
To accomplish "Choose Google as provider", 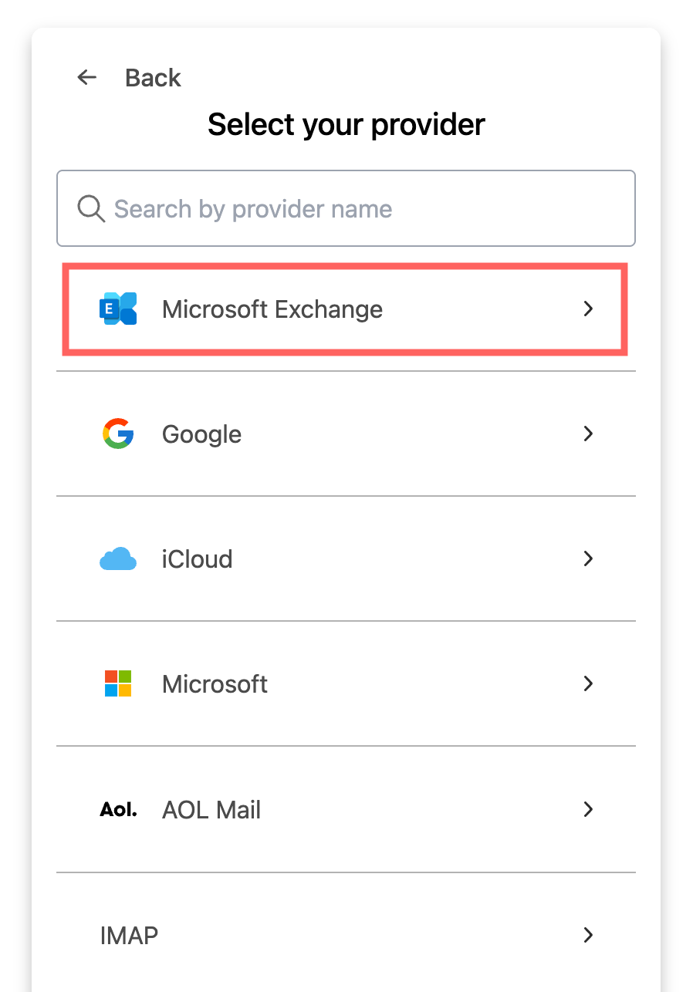I will 346,434.
